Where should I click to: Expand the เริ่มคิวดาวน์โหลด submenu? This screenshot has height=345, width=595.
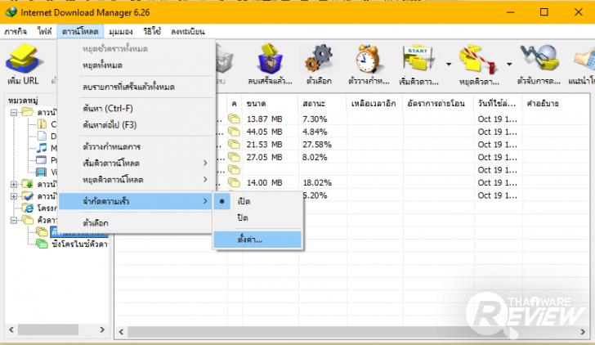click(136, 164)
